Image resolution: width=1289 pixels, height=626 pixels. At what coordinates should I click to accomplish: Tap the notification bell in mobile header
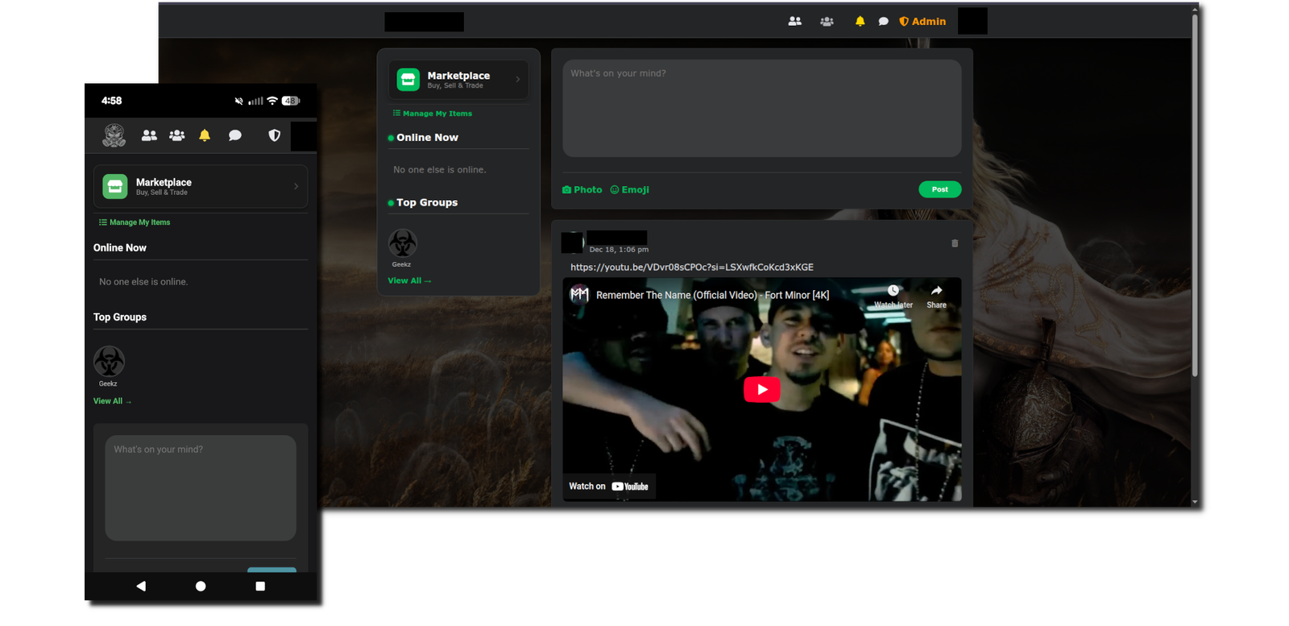coord(205,135)
